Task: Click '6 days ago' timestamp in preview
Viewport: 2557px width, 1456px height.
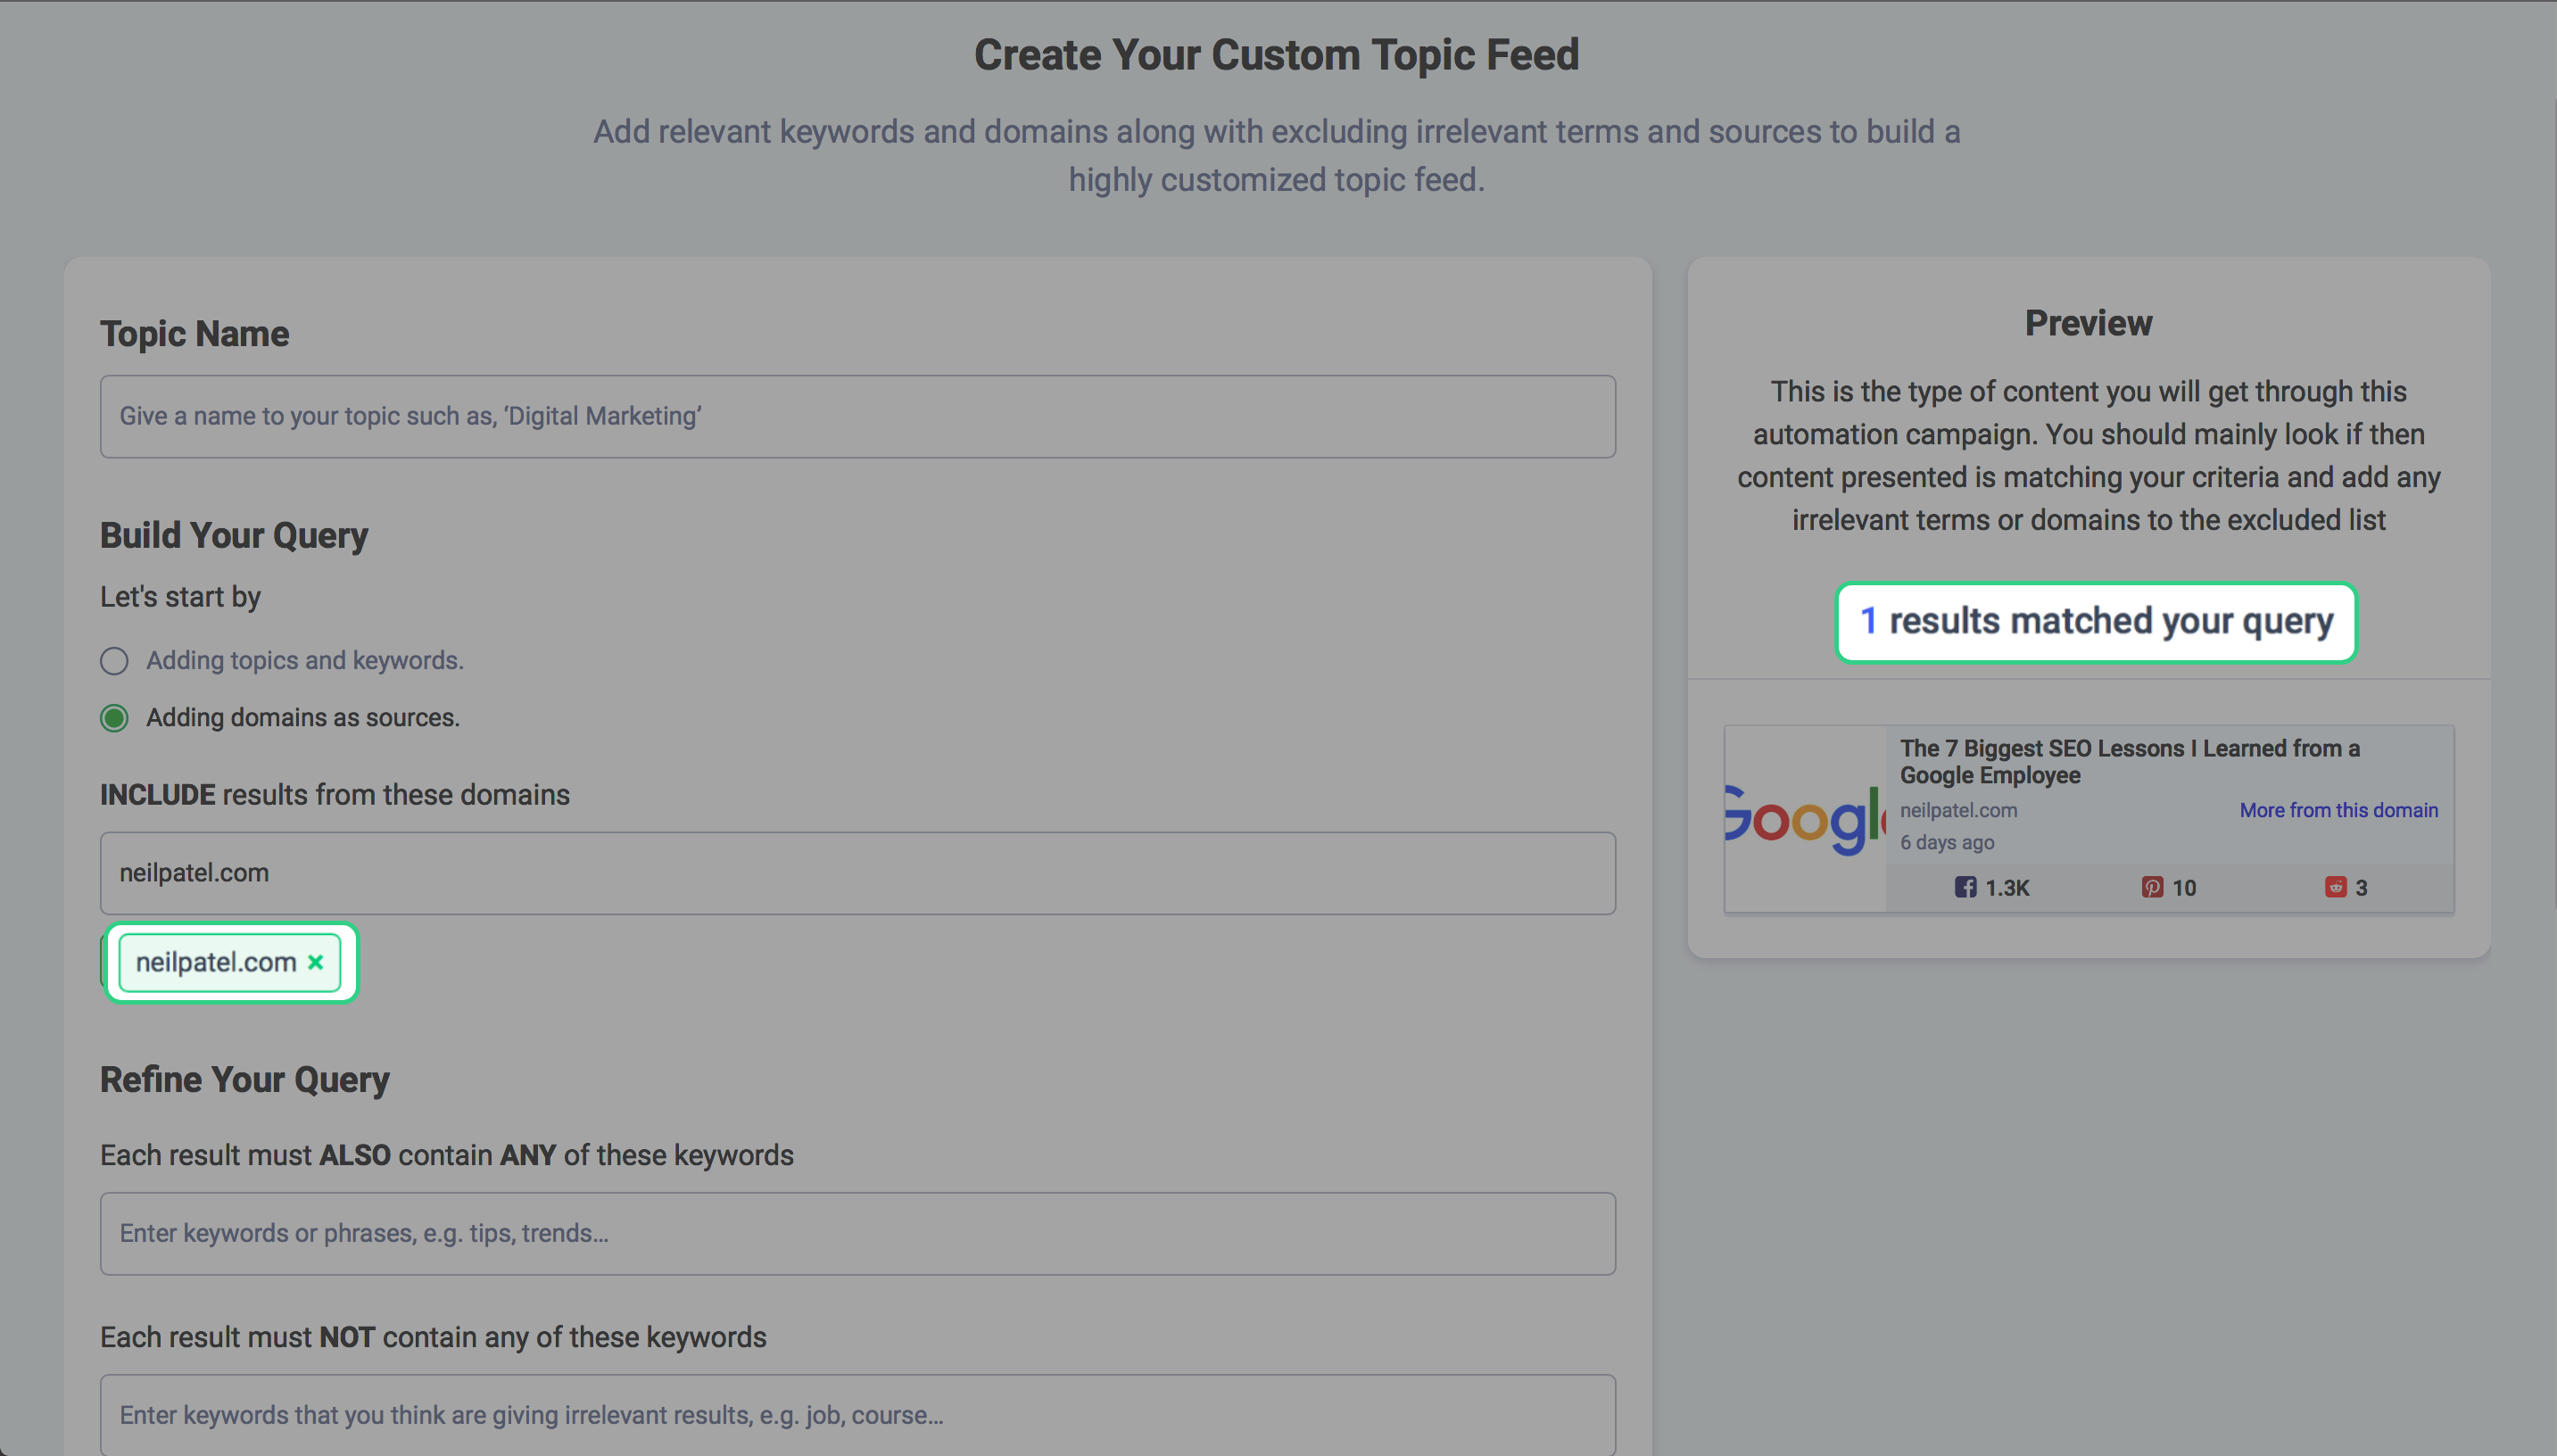Action: tap(1947, 842)
